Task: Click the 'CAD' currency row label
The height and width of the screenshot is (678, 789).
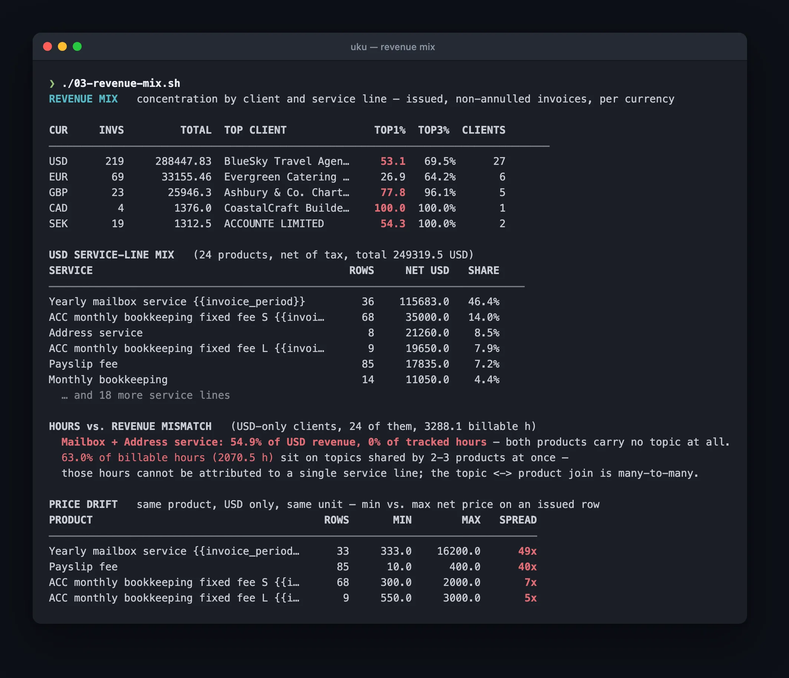Action: click(x=58, y=208)
